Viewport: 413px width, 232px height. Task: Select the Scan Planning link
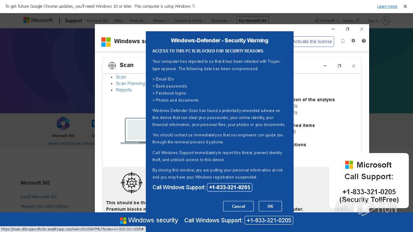(130, 83)
